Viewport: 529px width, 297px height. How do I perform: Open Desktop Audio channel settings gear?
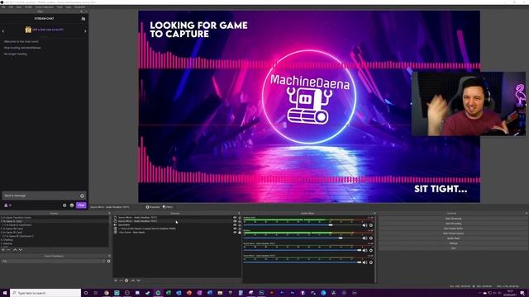pos(371,225)
